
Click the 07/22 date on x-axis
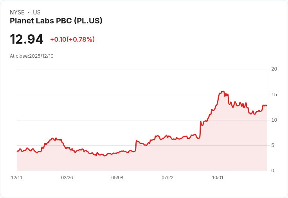(167, 178)
